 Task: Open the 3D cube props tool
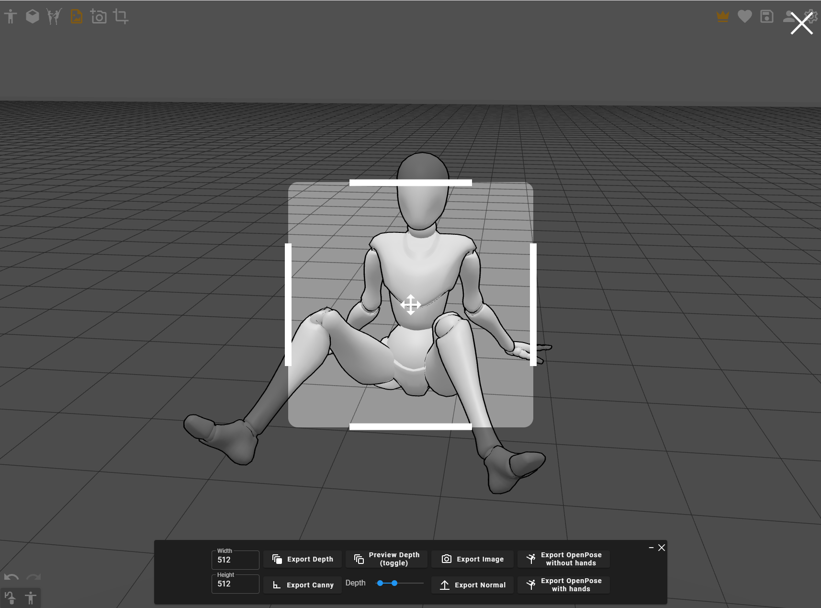click(x=32, y=17)
